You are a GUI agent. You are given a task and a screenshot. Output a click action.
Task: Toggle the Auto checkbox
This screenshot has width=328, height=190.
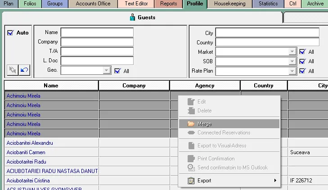(10, 33)
